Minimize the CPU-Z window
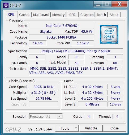Image resolution: width=129 pixels, height=135 pixels. [x=98, y=4]
